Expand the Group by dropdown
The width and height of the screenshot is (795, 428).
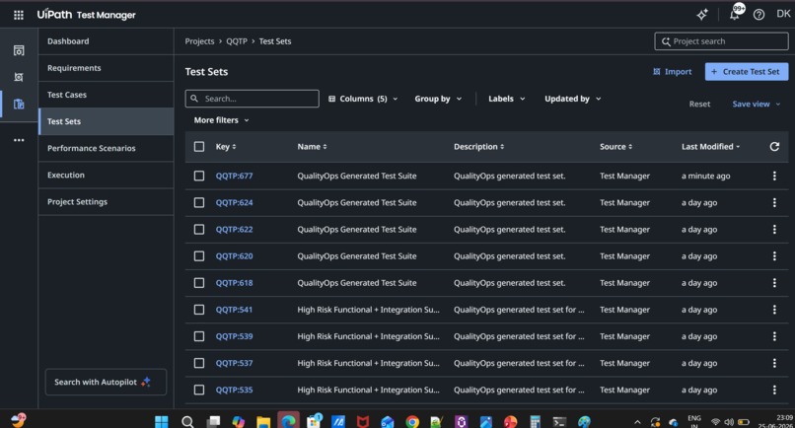438,99
